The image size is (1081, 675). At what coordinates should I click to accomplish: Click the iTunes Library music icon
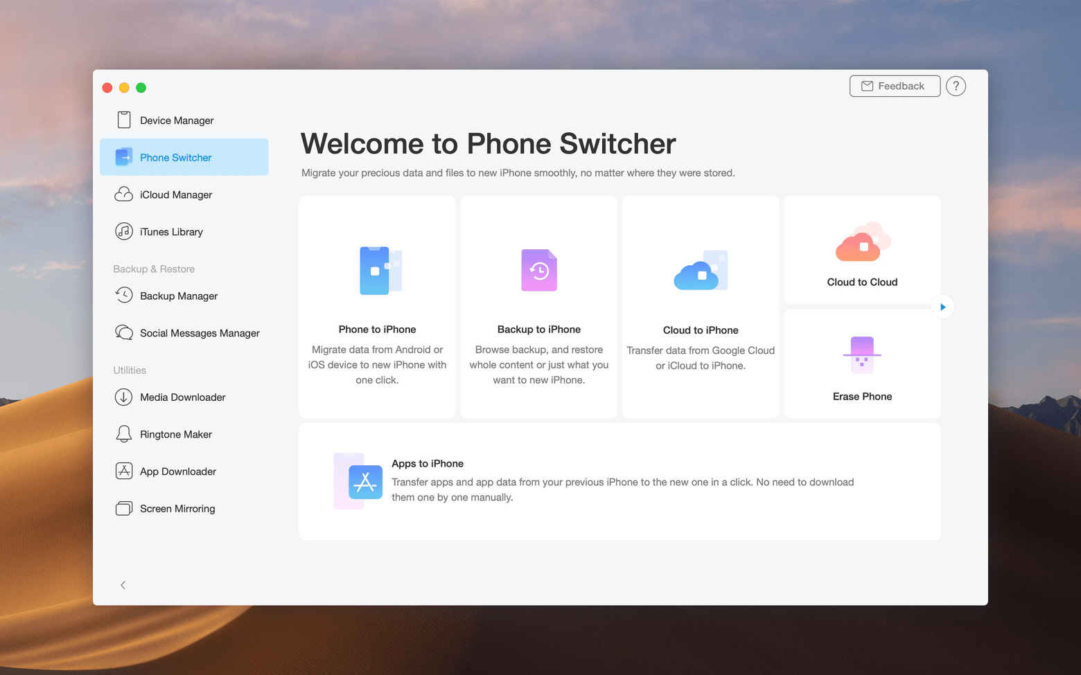124,231
